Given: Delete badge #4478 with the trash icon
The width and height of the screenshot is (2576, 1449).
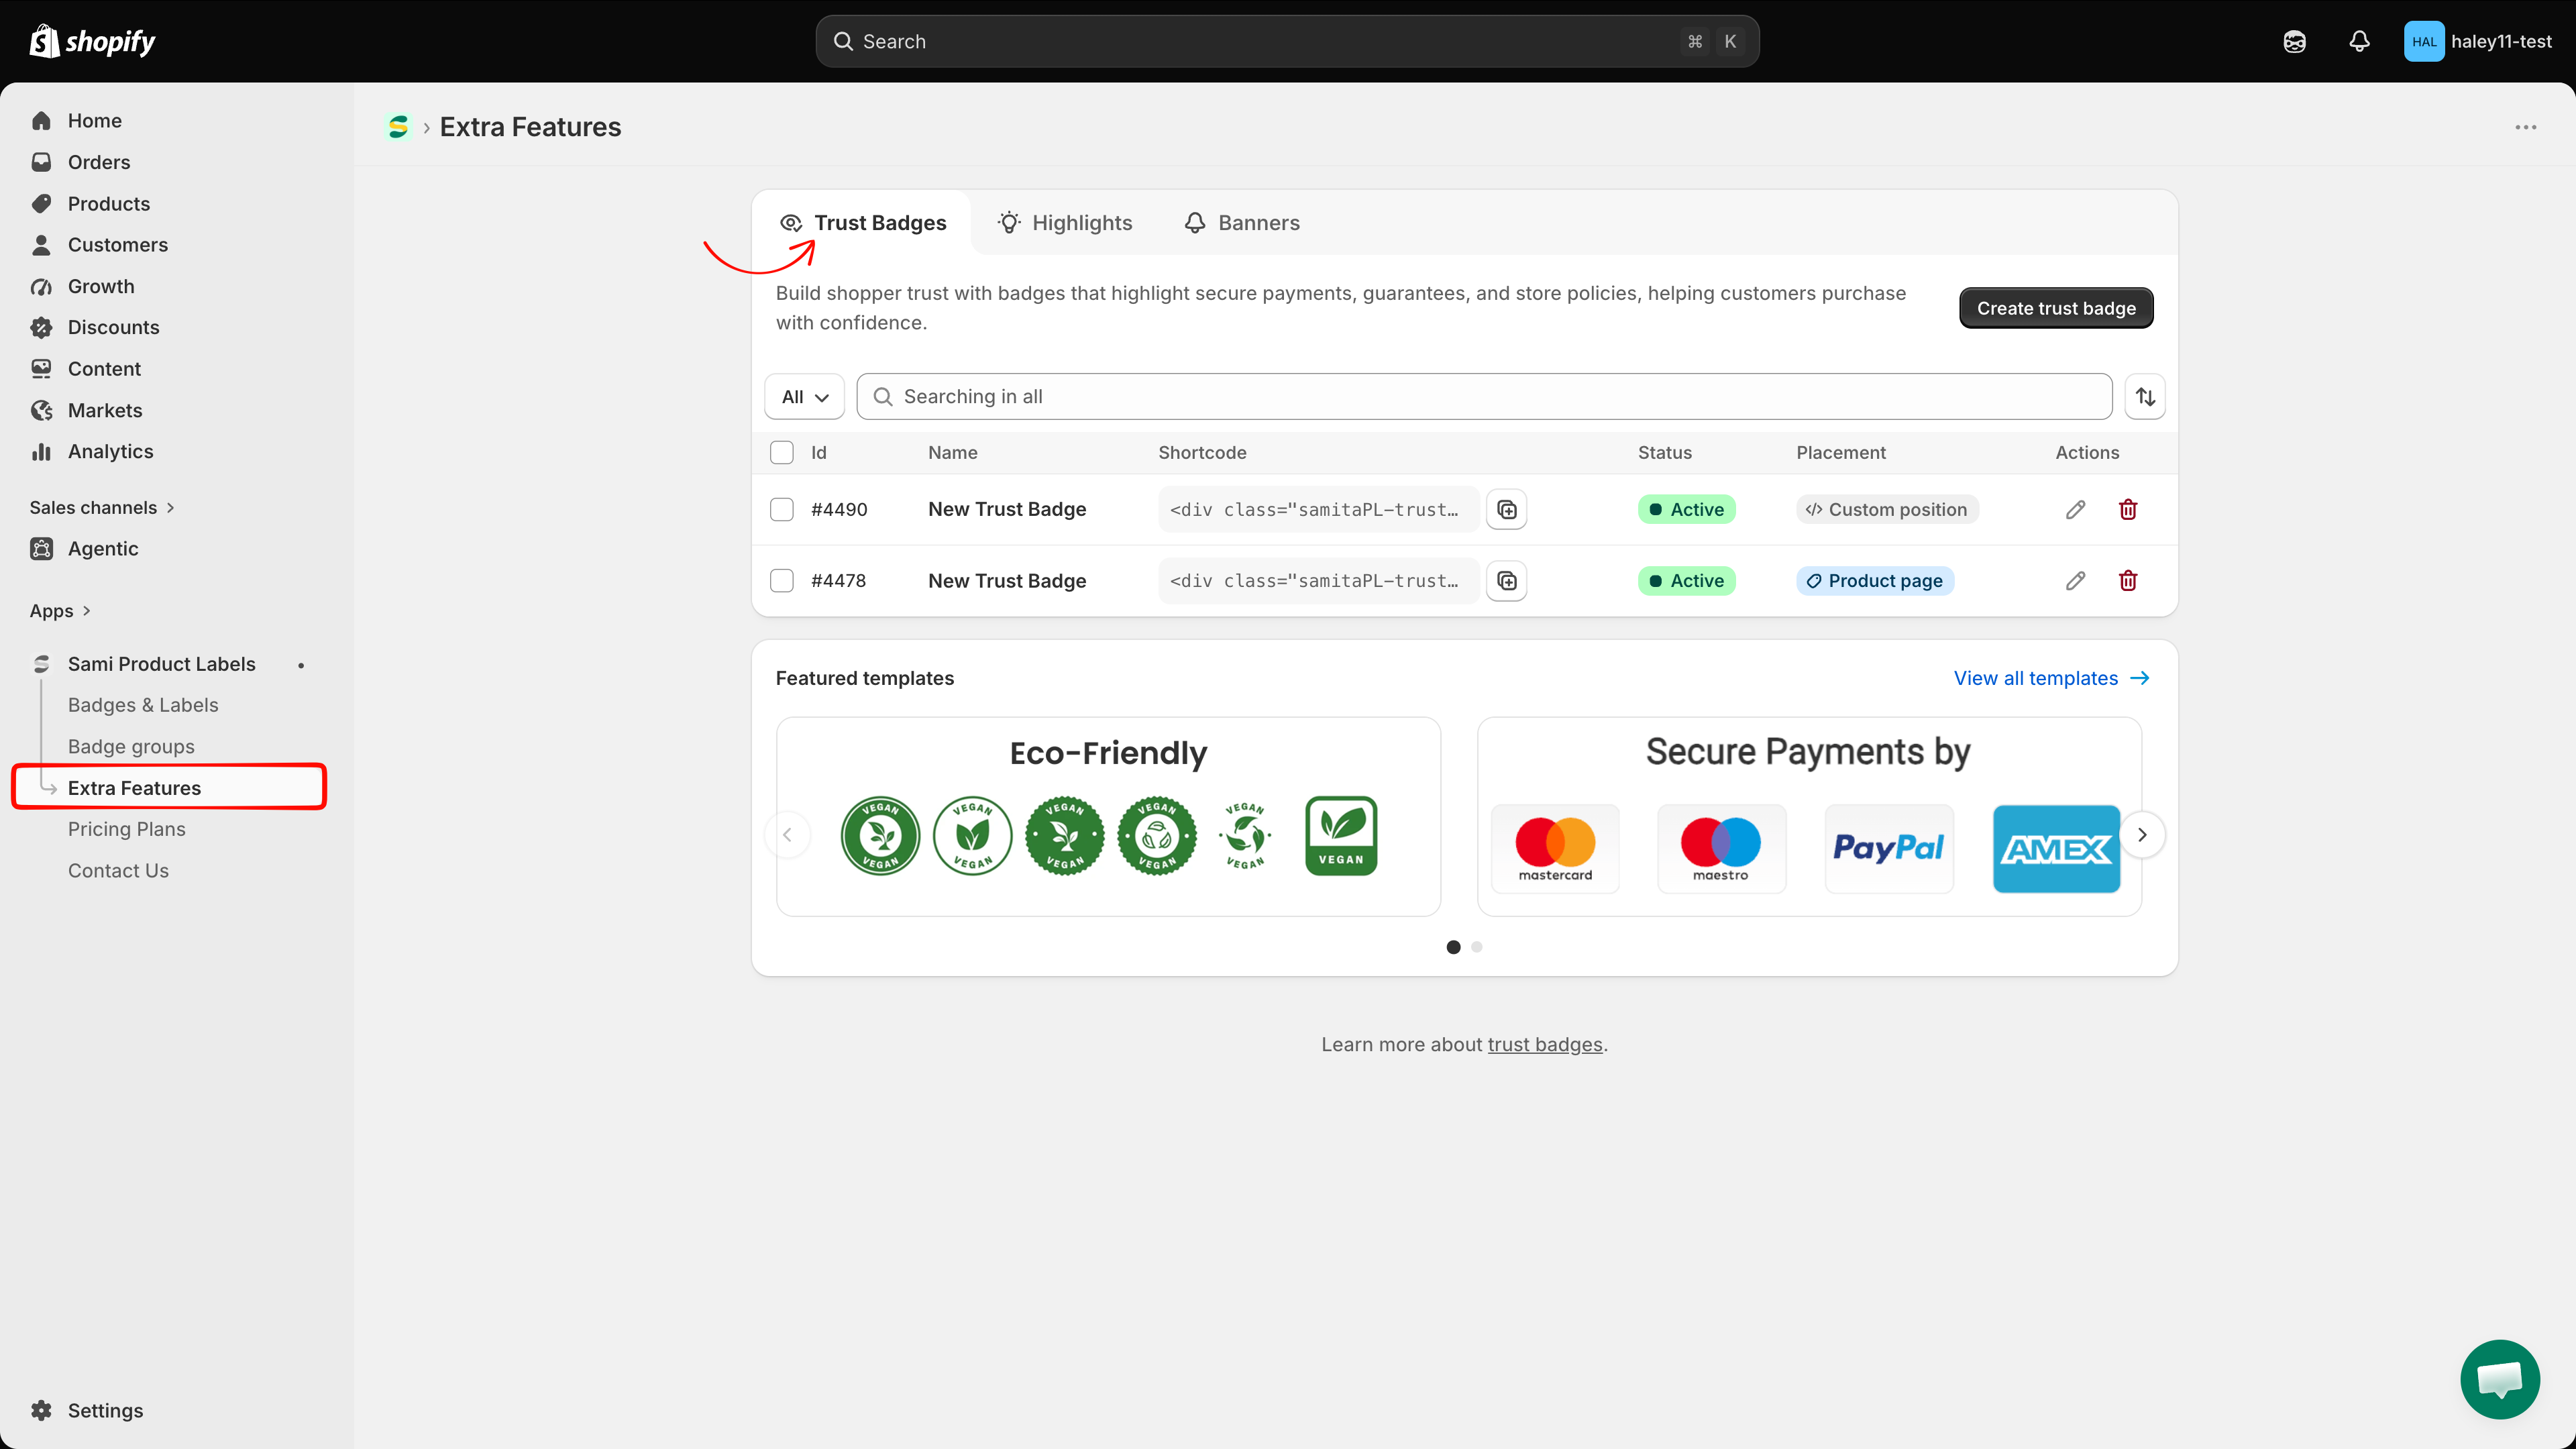Looking at the screenshot, I should point(2128,580).
